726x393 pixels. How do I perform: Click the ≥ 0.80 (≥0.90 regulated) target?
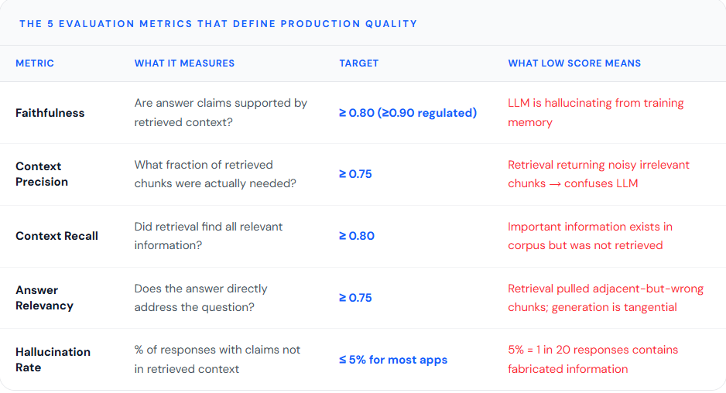(408, 113)
